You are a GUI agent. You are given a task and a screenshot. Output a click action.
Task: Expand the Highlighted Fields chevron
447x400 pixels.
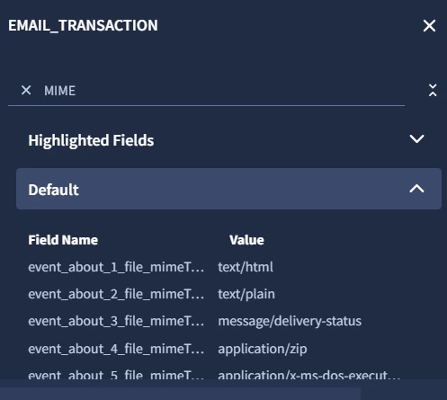click(x=416, y=139)
